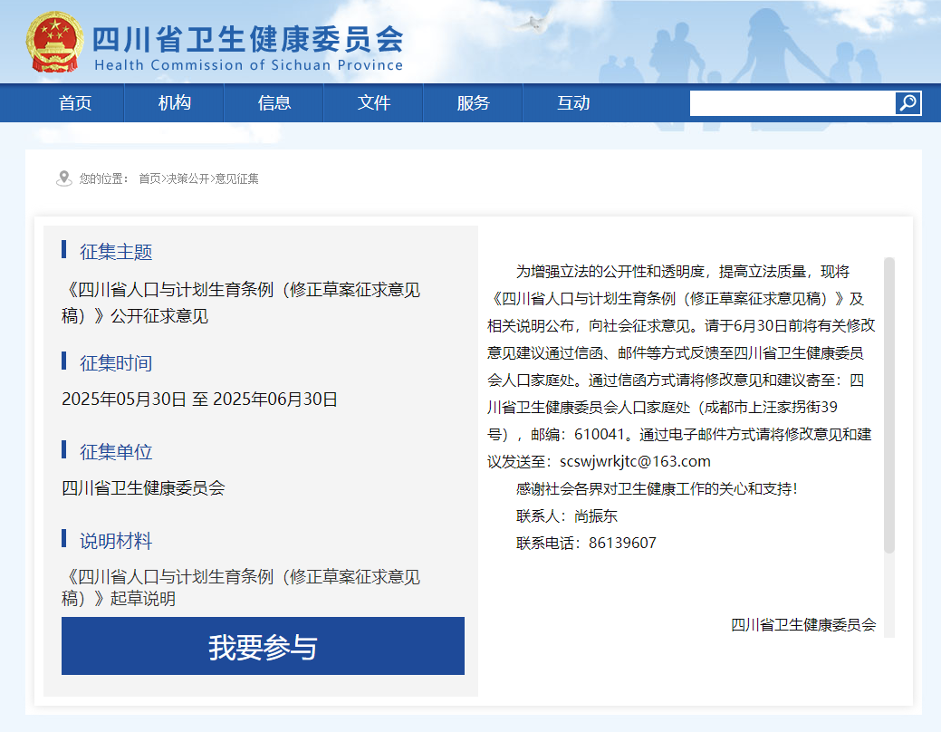Viewport: 941px width, 732px height.
Task: Click the Health Commission of Sichuan Province subtitle
Action: [248, 65]
